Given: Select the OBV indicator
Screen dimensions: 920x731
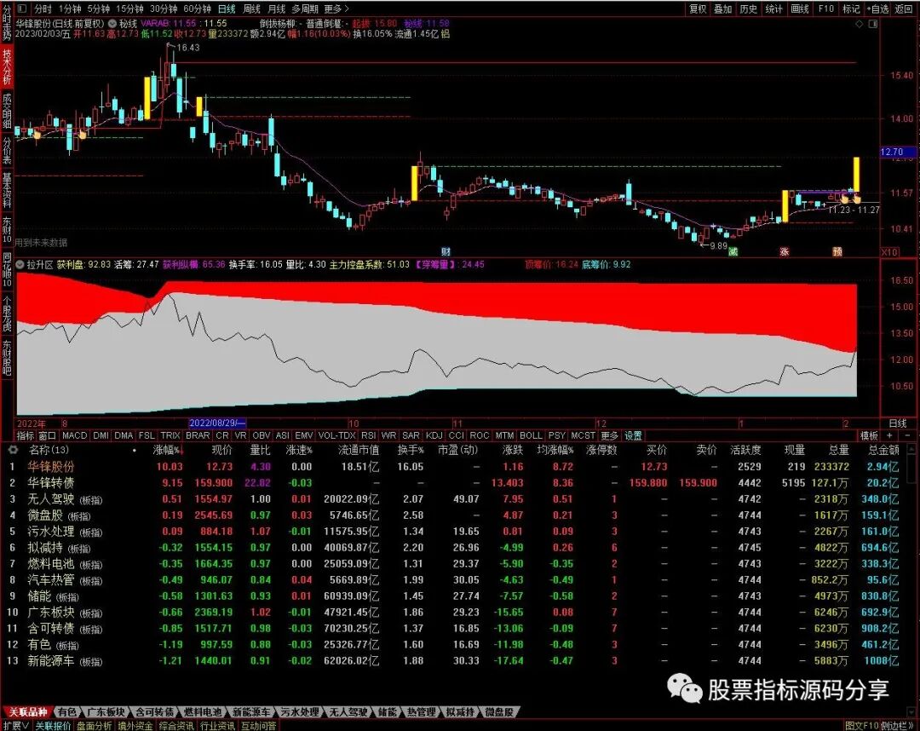Looking at the screenshot, I should point(262,436).
